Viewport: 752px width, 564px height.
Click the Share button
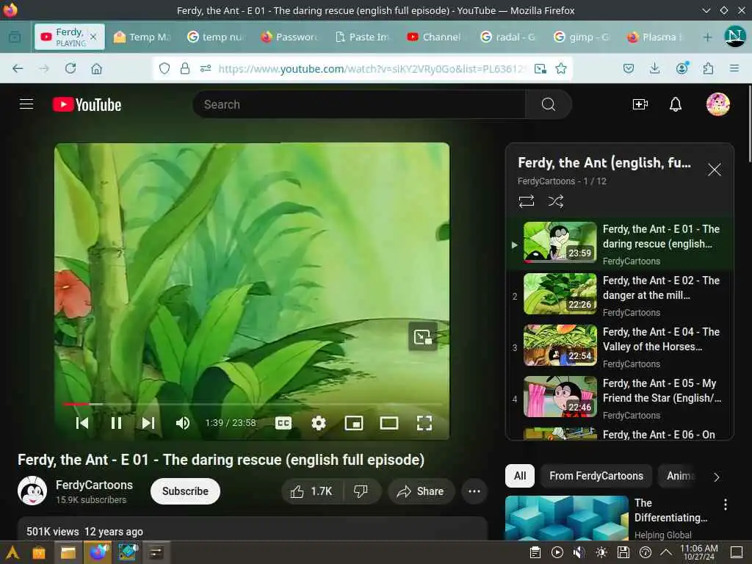point(421,491)
